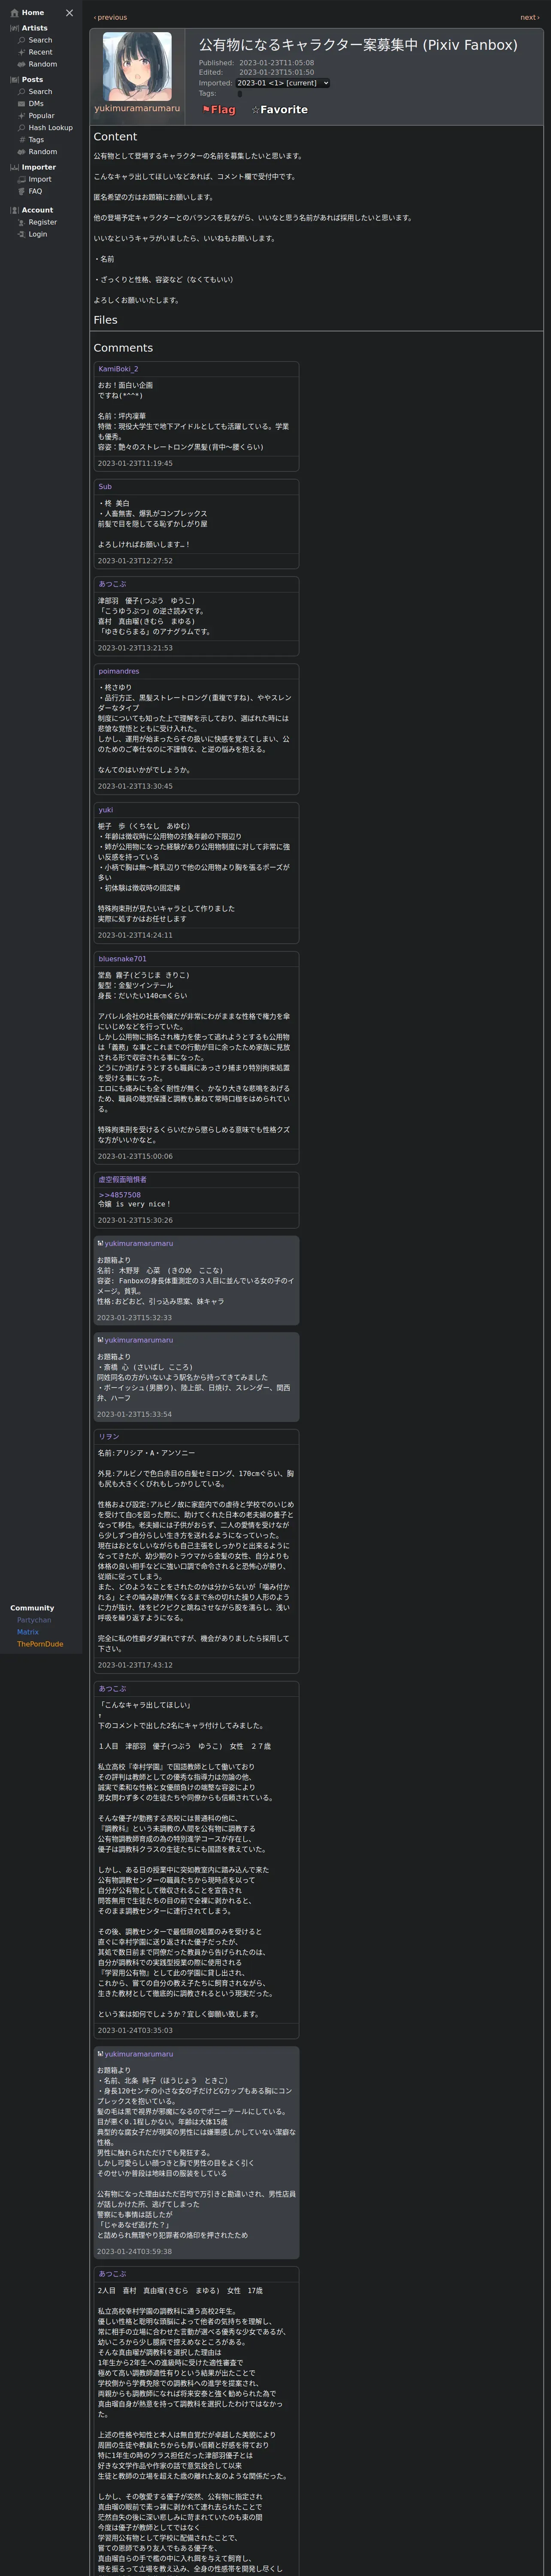
Task: Click commenter name KamiBoki_2
Action: point(118,369)
